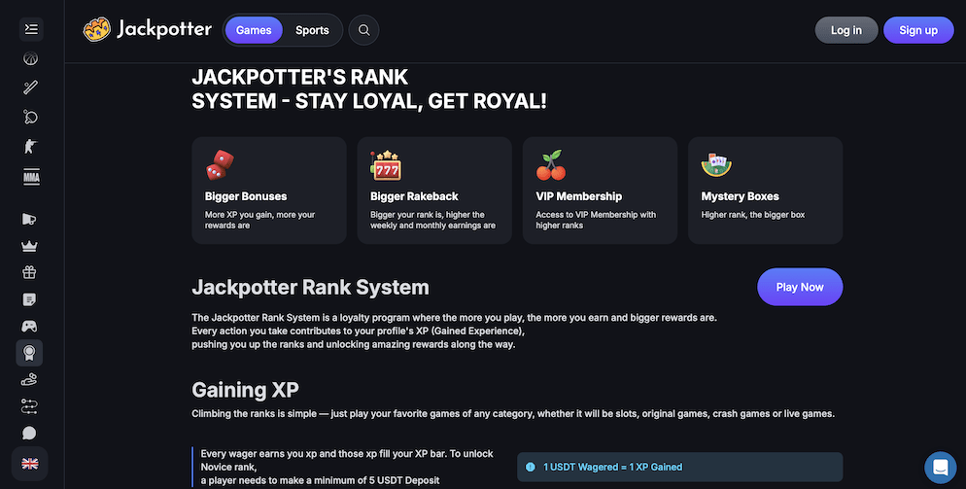Open the game controller icon

click(30, 326)
